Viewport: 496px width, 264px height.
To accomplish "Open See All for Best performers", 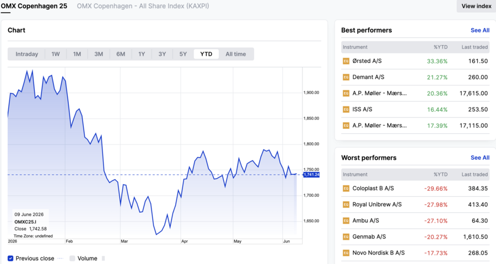I will pos(480,30).
